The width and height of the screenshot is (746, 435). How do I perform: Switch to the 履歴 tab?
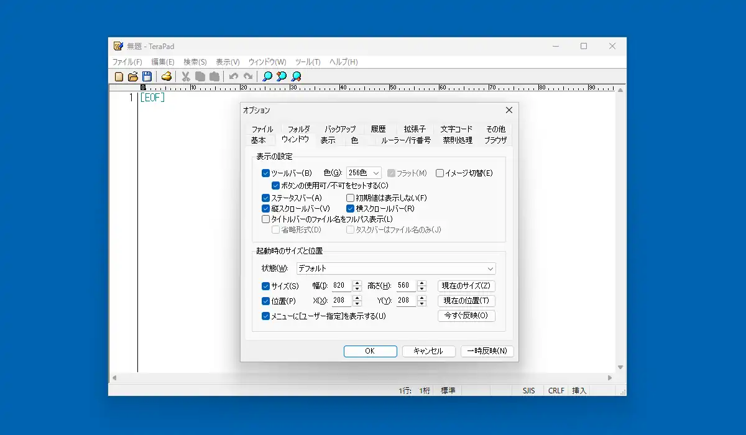(378, 129)
